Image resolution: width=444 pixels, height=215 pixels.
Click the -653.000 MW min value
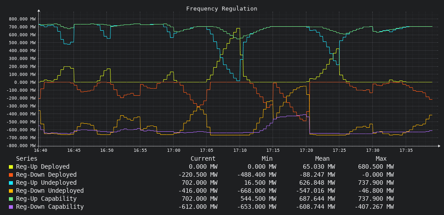coord(257,207)
